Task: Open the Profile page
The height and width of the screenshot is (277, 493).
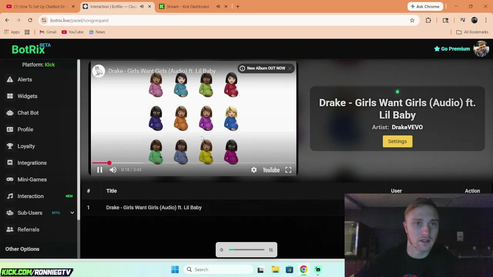Action: click(x=25, y=129)
